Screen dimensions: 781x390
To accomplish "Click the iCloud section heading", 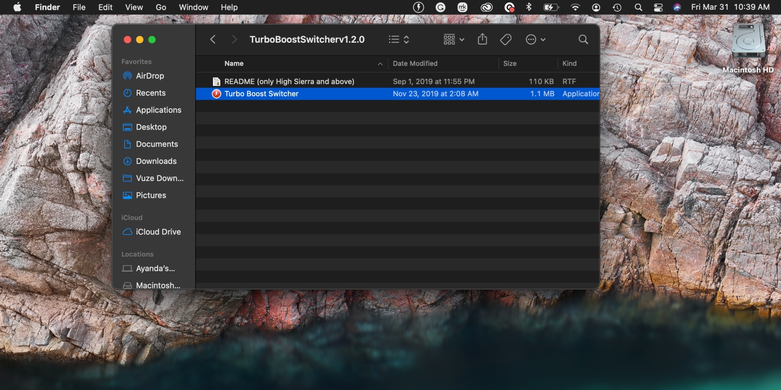I will point(132,218).
